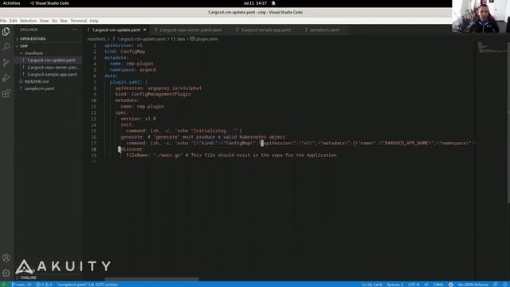Open the Source Control view
510x287 pixels.
(6, 62)
